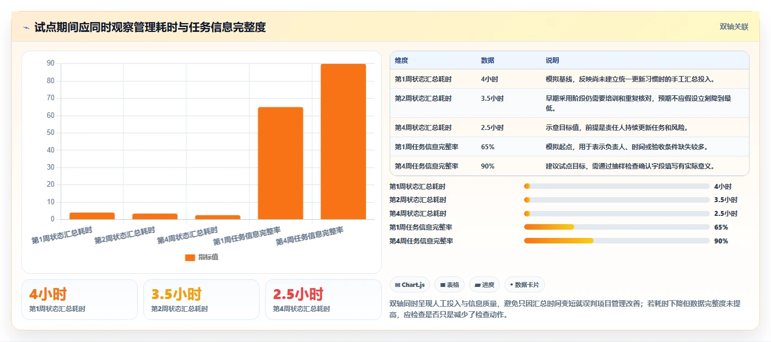Screen dimensions: 771x342
Task: Click the 第4周状态汇总耗时 bar in chart
Action: (x=218, y=217)
